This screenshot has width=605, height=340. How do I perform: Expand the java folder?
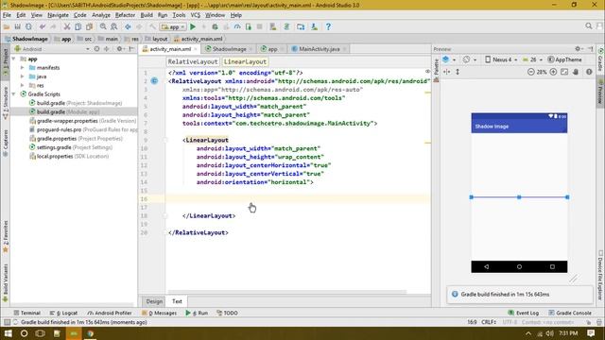23,76
